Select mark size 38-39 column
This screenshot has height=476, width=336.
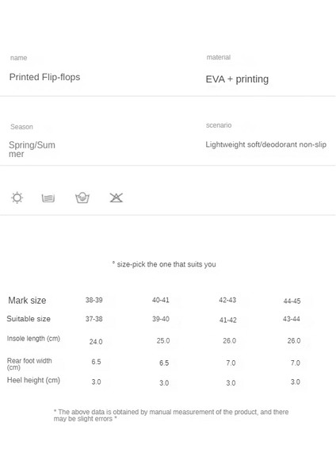click(x=94, y=300)
